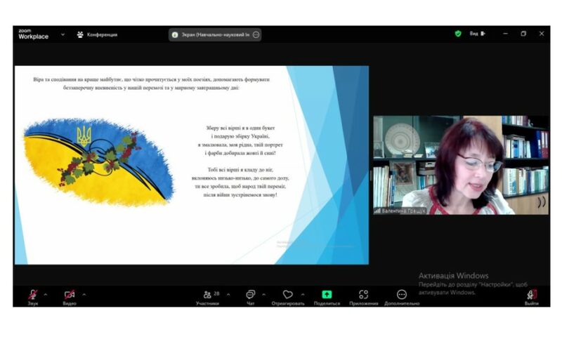The image size is (562, 351).
Task: Open the chat (Чат) panel
Action: coord(250,294)
